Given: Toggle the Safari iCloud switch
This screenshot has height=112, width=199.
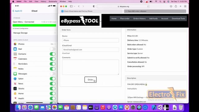Looking at the screenshot, I should coord(53,79).
